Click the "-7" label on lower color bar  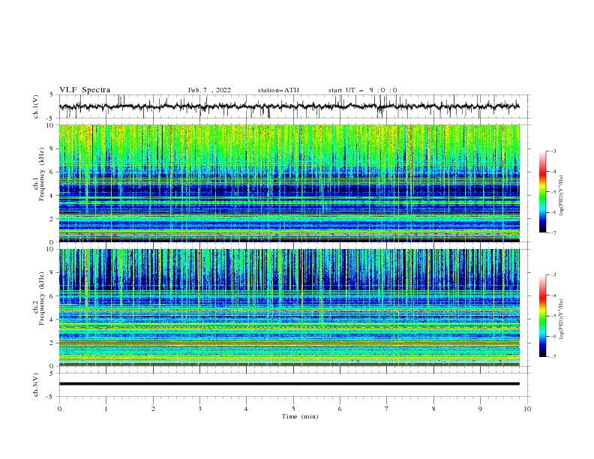553,357
